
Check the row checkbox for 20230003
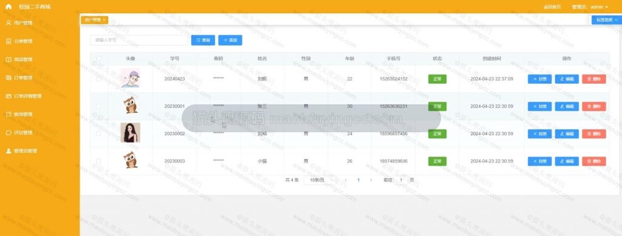click(98, 161)
